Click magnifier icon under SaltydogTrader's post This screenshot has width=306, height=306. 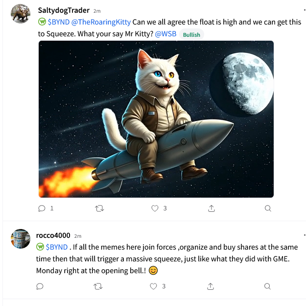click(x=268, y=208)
